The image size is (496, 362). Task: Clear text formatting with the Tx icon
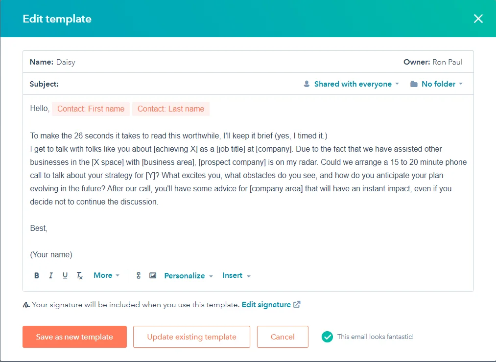pos(79,275)
